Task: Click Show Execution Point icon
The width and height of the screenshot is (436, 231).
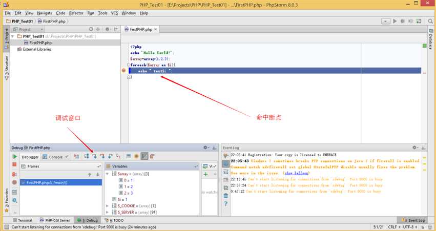Action: tap(76, 157)
